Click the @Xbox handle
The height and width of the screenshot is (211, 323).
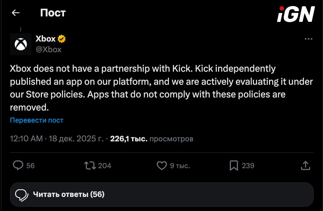[x=49, y=50]
